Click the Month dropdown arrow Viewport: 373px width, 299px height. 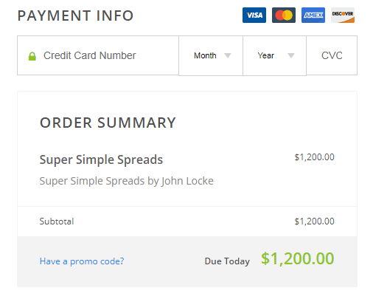(x=228, y=55)
